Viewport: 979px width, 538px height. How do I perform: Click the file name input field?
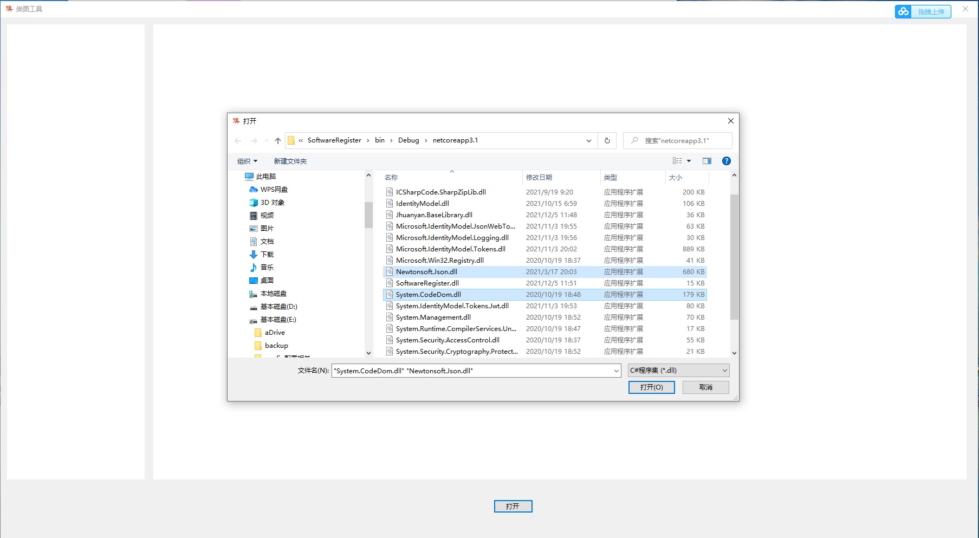pos(472,371)
